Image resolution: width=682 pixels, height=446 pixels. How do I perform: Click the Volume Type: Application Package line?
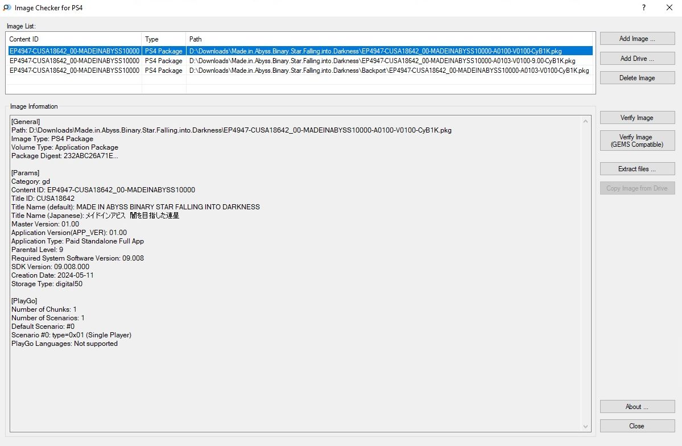pos(65,147)
